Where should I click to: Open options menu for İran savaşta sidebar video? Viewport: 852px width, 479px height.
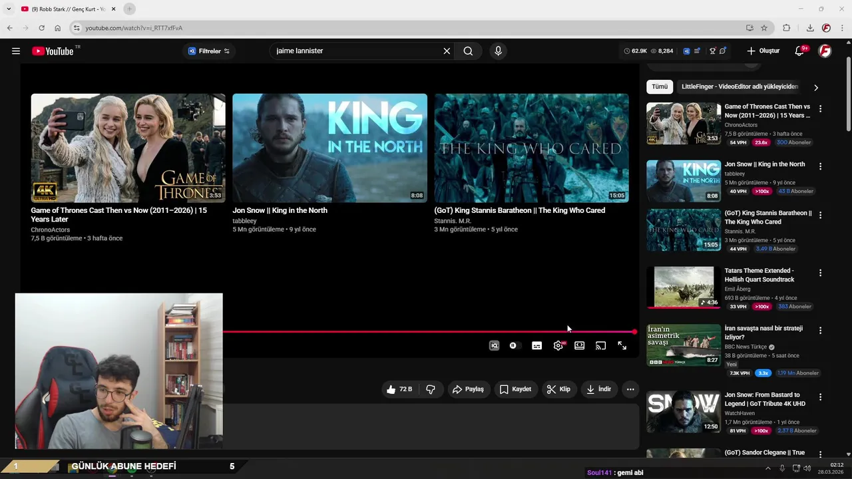pos(820,330)
